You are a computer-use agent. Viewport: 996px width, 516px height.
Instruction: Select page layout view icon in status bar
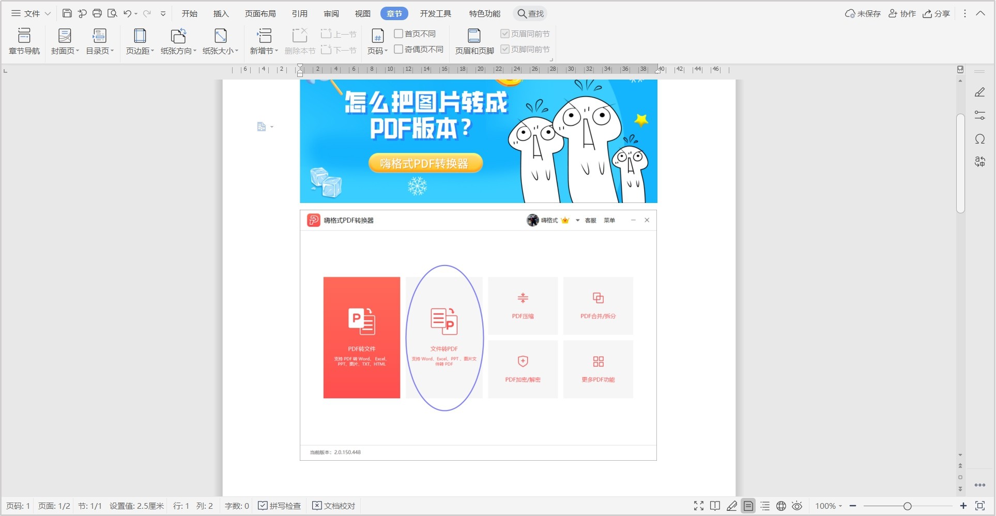[748, 506]
